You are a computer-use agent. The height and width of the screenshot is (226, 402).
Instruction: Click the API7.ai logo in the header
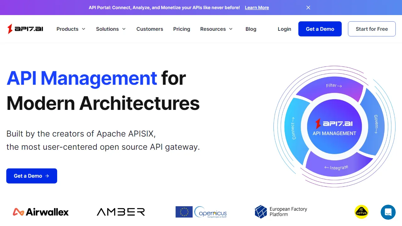(25, 29)
